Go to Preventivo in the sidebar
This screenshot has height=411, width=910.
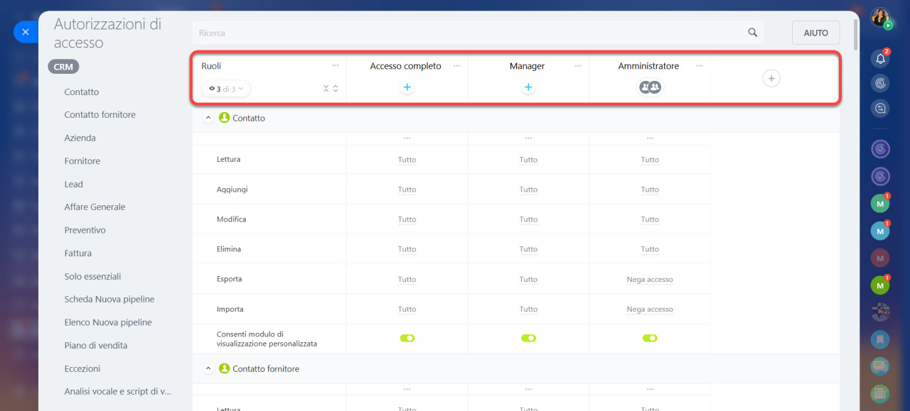[x=85, y=230]
